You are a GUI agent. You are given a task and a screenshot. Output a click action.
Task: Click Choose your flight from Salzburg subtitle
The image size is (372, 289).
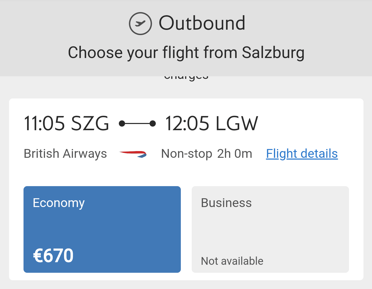pyautogui.click(x=186, y=53)
